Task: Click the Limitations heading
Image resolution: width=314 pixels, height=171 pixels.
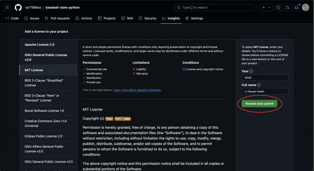Action: point(141,63)
